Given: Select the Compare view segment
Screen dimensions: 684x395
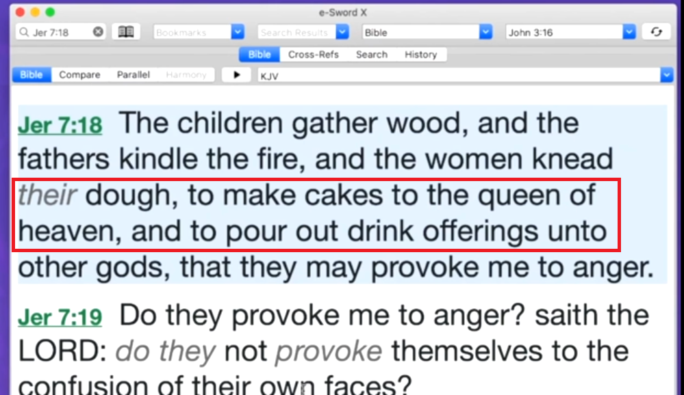Looking at the screenshot, I should point(79,75).
